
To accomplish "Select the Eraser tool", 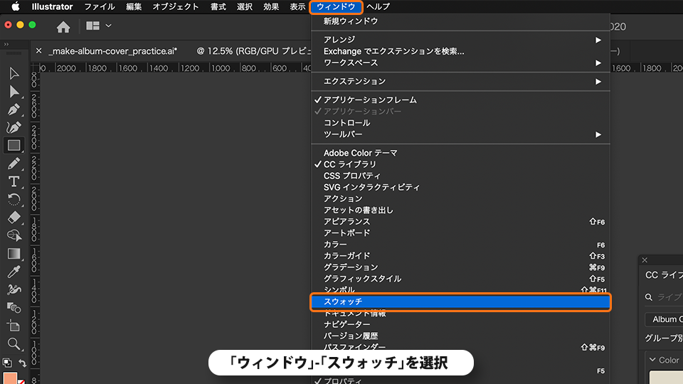I will [x=14, y=218].
